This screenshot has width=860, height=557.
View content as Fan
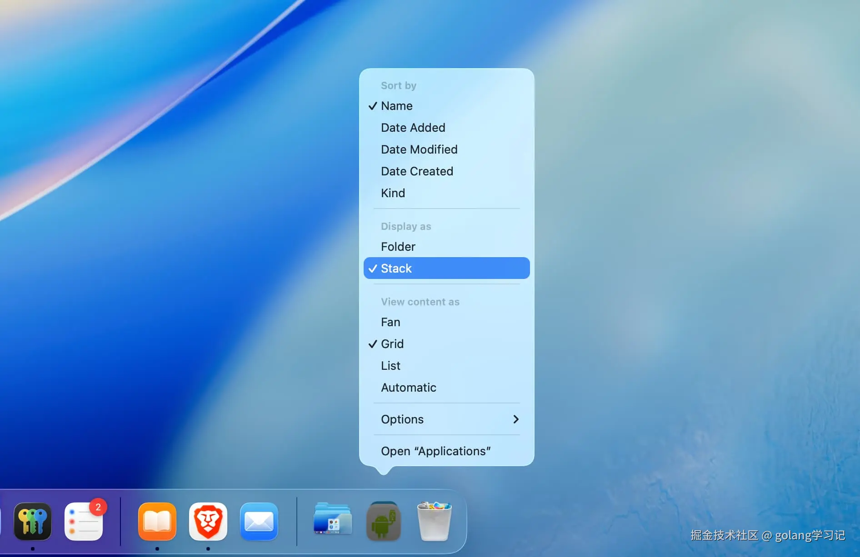[x=447, y=322]
